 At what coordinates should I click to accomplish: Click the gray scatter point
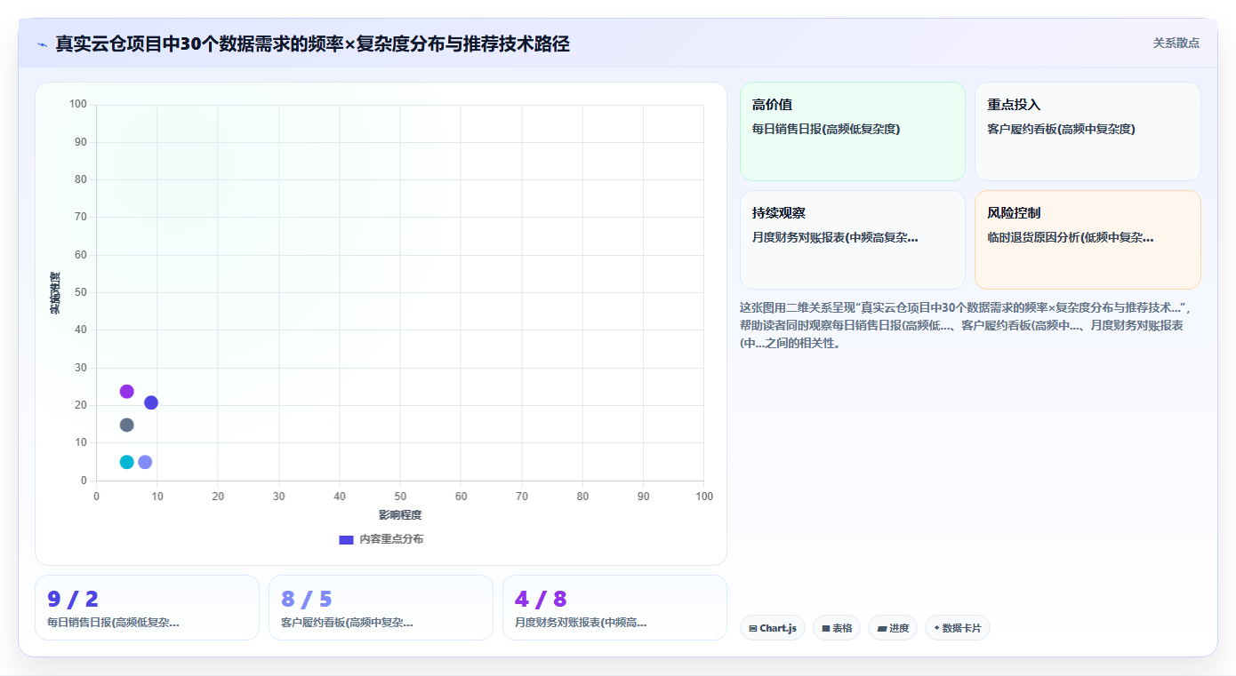(126, 425)
